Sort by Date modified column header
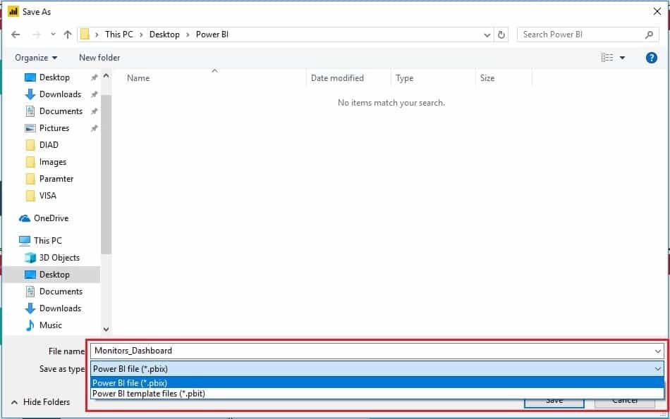 coord(337,78)
